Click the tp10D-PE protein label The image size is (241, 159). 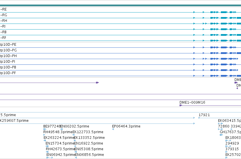pos(8,45)
